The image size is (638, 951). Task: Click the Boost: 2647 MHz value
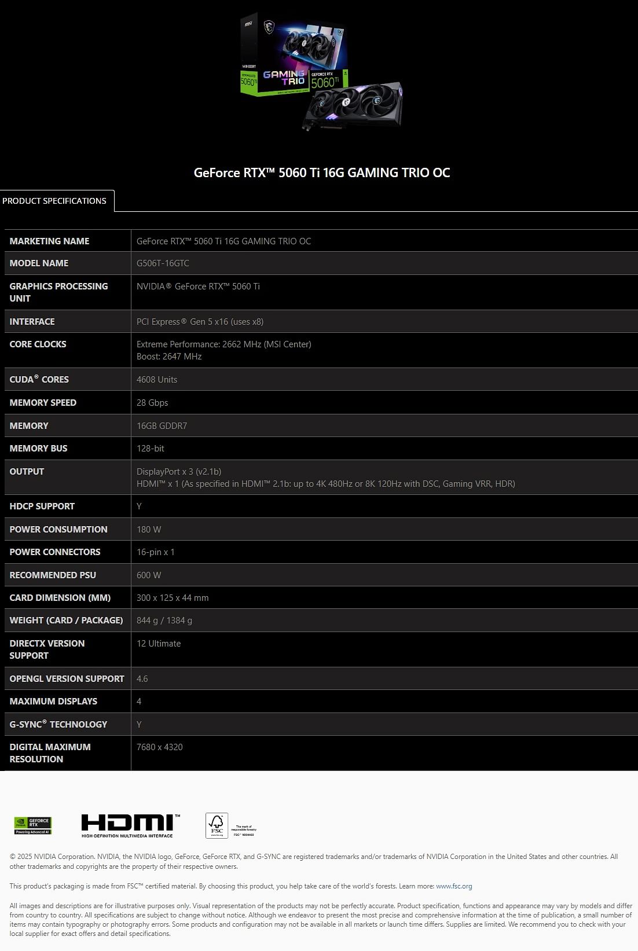pyautogui.click(x=169, y=357)
